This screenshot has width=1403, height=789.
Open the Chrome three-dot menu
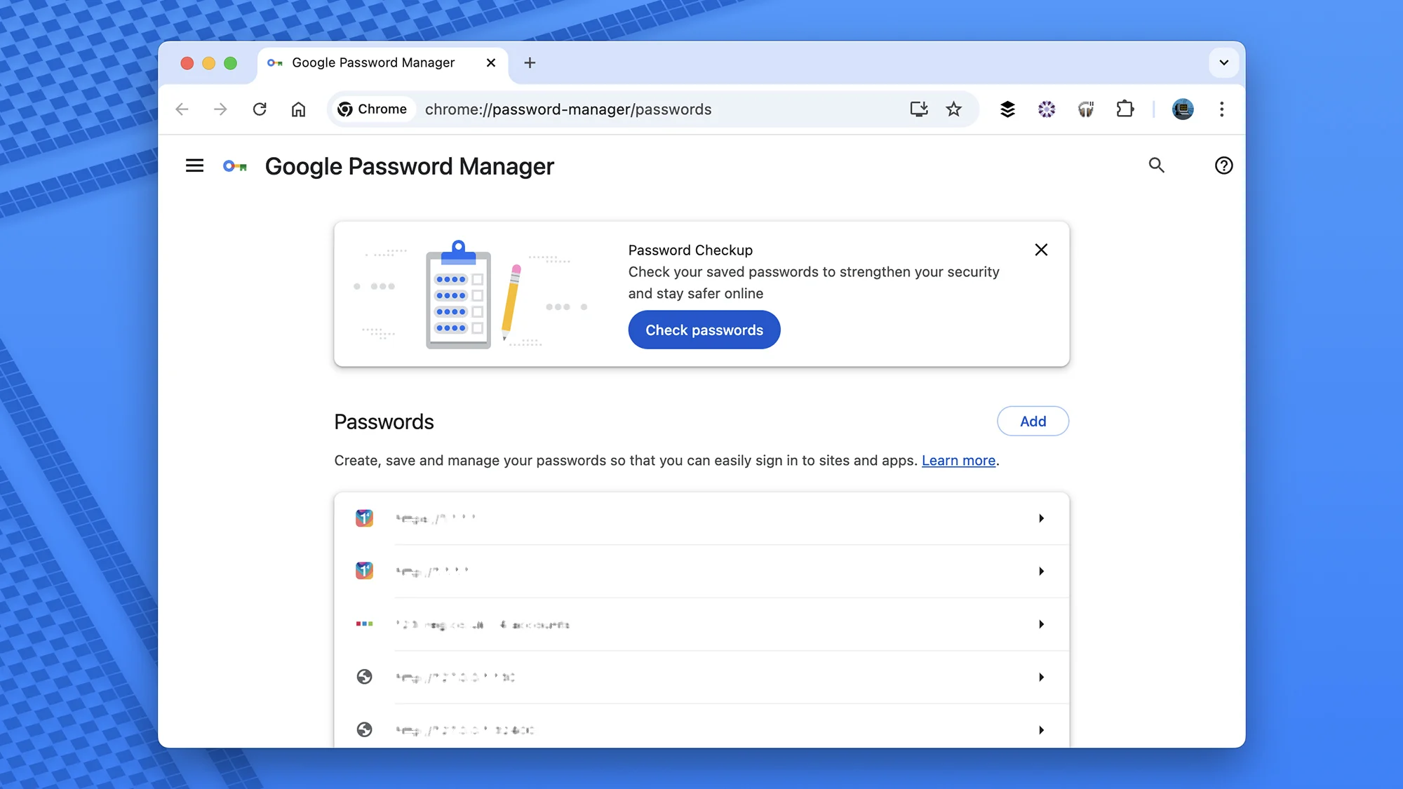tap(1222, 109)
